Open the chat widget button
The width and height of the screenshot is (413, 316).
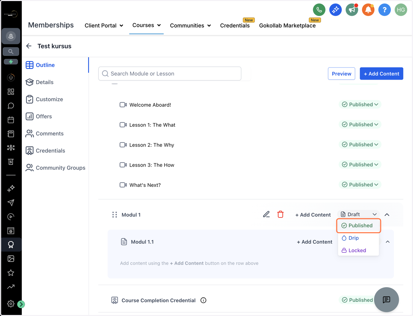[386, 300]
